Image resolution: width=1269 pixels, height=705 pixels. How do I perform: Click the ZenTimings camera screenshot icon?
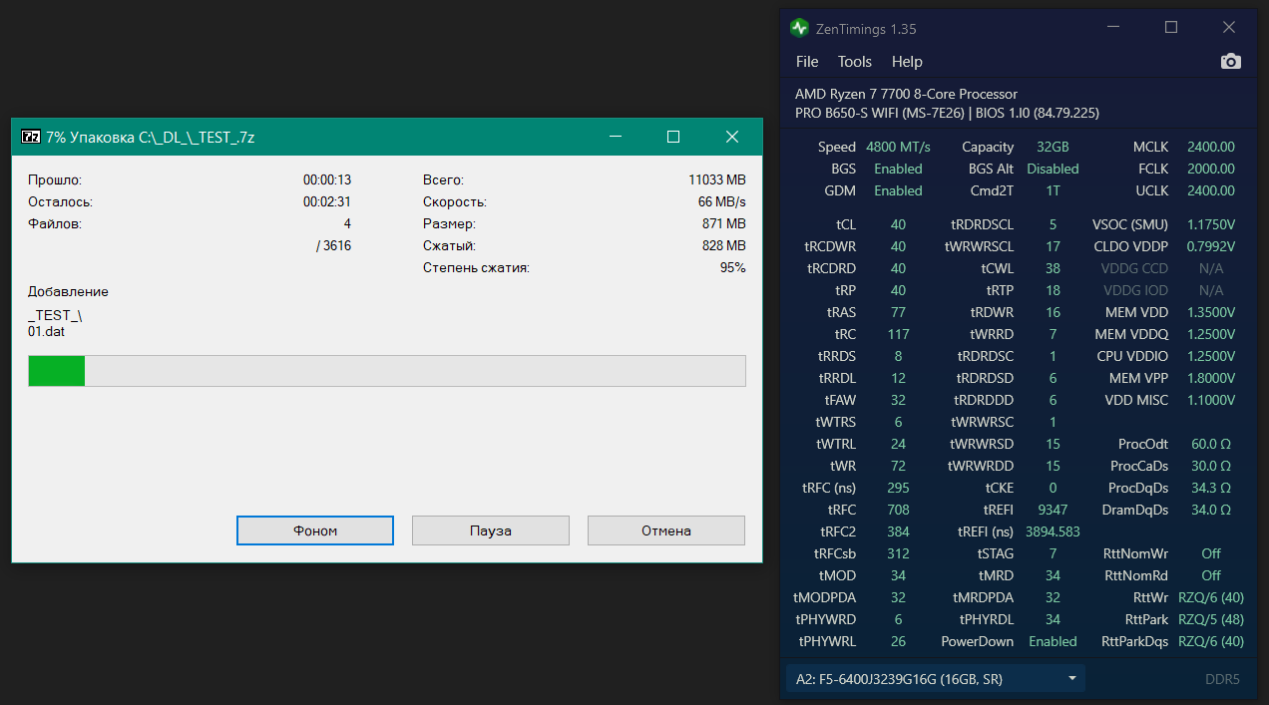[1231, 62]
